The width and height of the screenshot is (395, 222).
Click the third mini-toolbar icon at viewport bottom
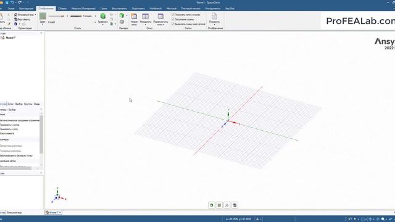(227, 205)
